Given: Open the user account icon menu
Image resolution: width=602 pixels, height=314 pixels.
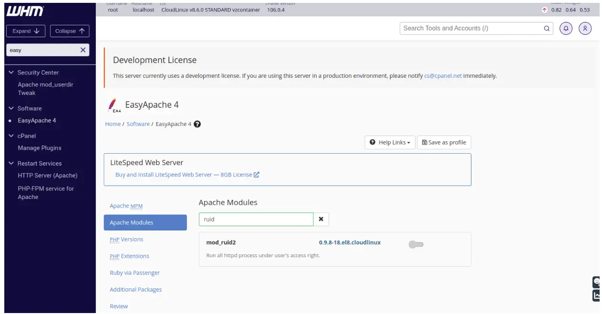Looking at the screenshot, I should (x=585, y=28).
